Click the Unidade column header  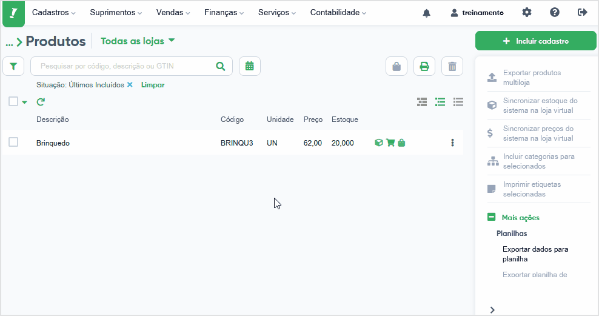click(280, 119)
